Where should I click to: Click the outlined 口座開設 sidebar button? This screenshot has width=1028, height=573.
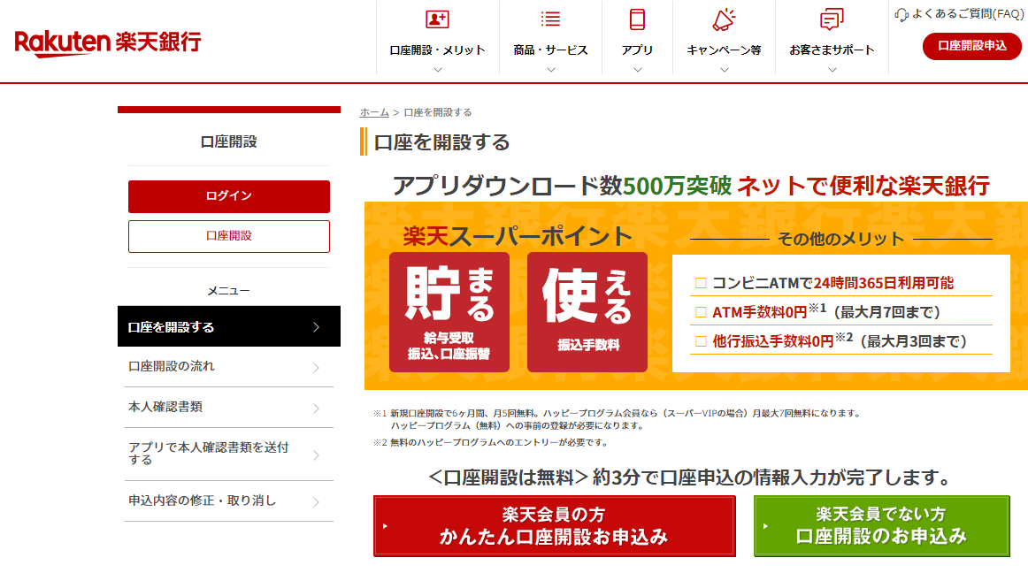(x=229, y=236)
